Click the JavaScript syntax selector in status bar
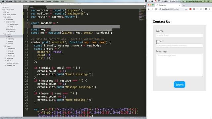This screenshot has width=212, height=119. [x=139, y=118]
